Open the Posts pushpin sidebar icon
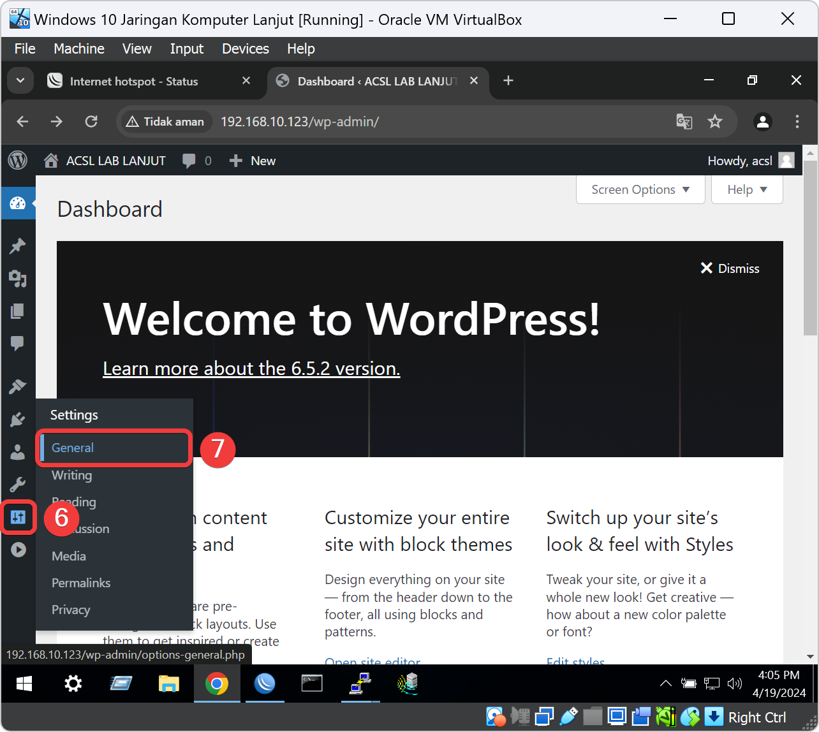Image resolution: width=819 pixels, height=732 pixels. pos(18,245)
